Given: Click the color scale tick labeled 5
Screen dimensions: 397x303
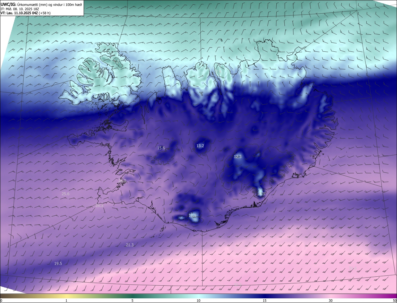Looking at the screenshot, I should (x=132, y=301).
